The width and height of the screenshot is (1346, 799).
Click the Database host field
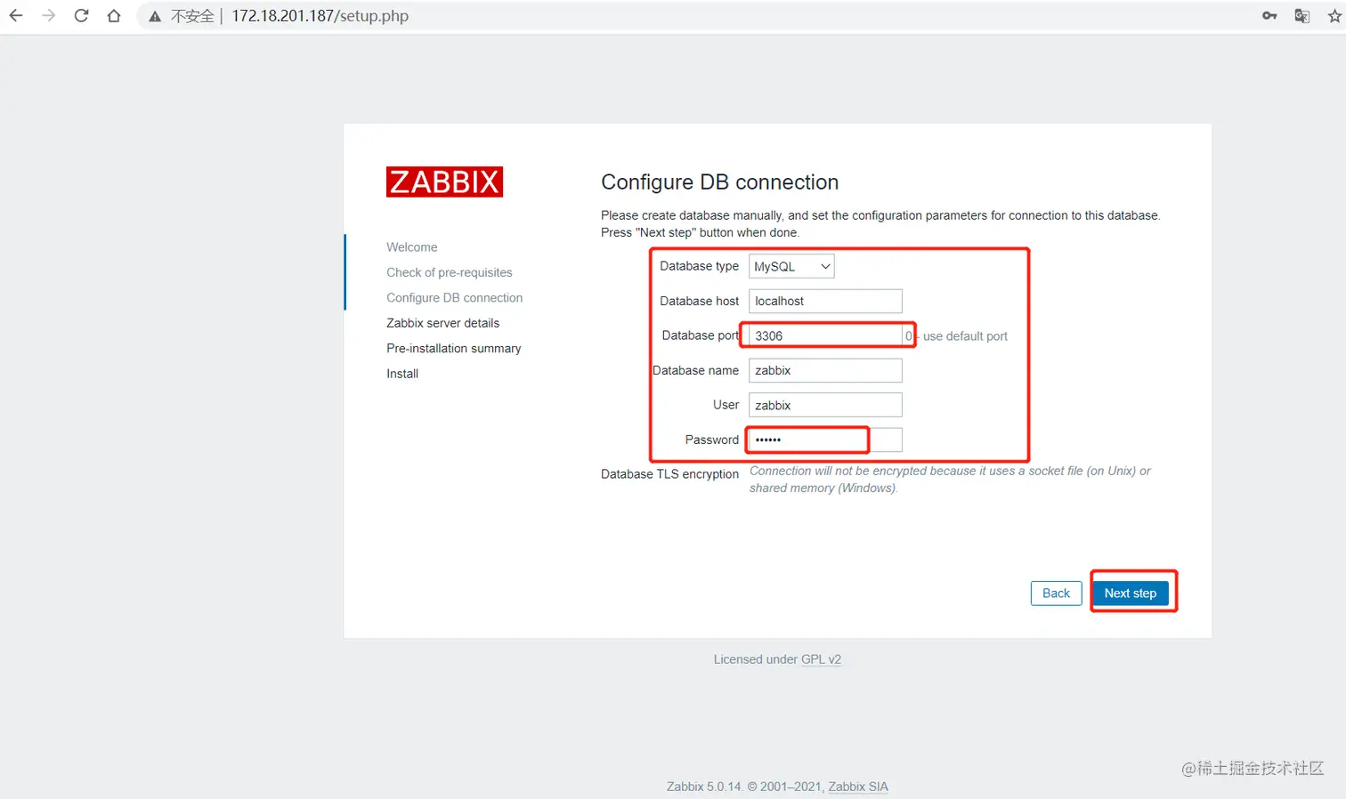click(x=825, y=301)
